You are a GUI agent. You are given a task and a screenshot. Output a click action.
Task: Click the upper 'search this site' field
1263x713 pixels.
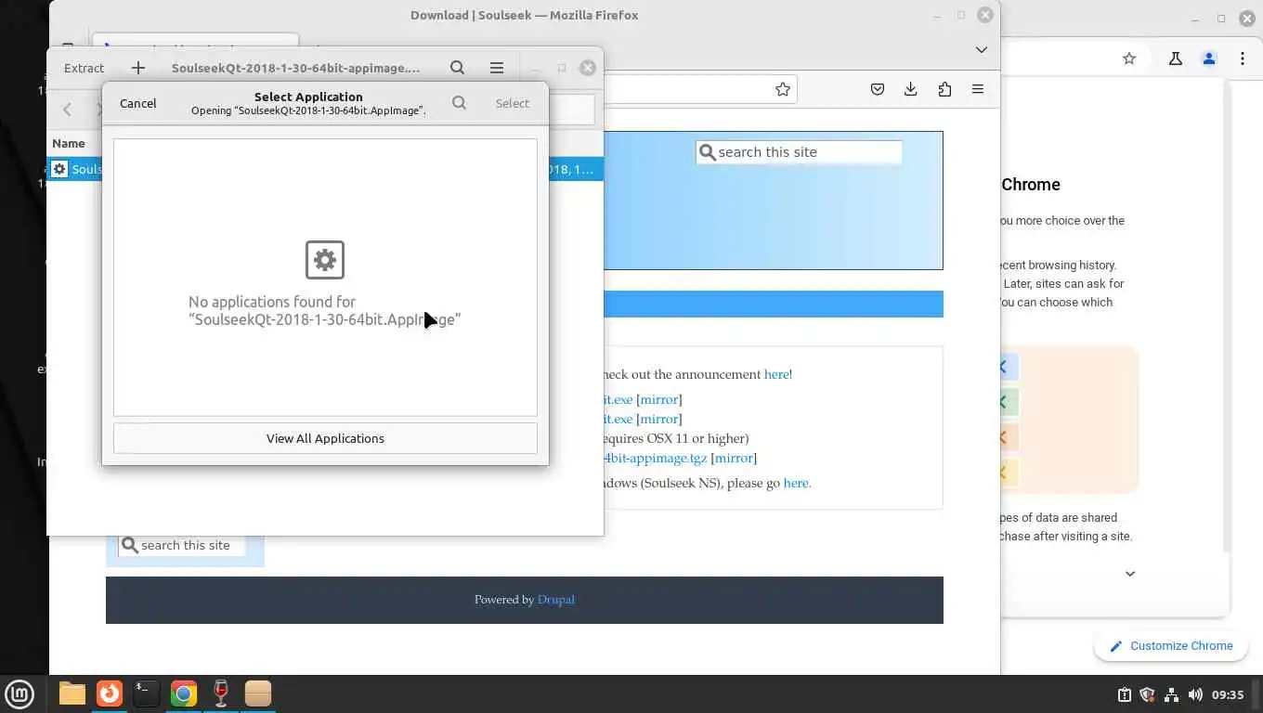[x=799, y=152]
